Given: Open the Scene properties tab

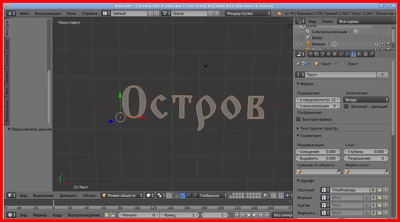Looking at the screenshot, I should point(323,54).
